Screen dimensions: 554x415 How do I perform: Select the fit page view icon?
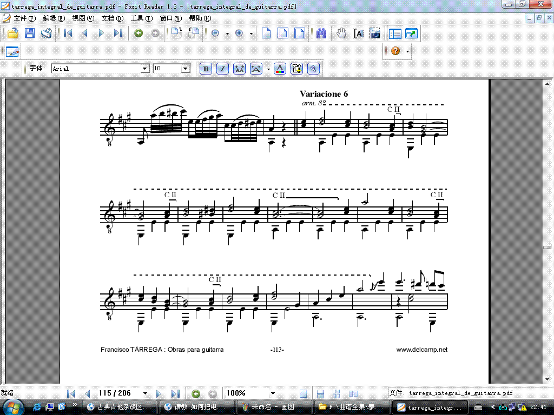point(283,33)
